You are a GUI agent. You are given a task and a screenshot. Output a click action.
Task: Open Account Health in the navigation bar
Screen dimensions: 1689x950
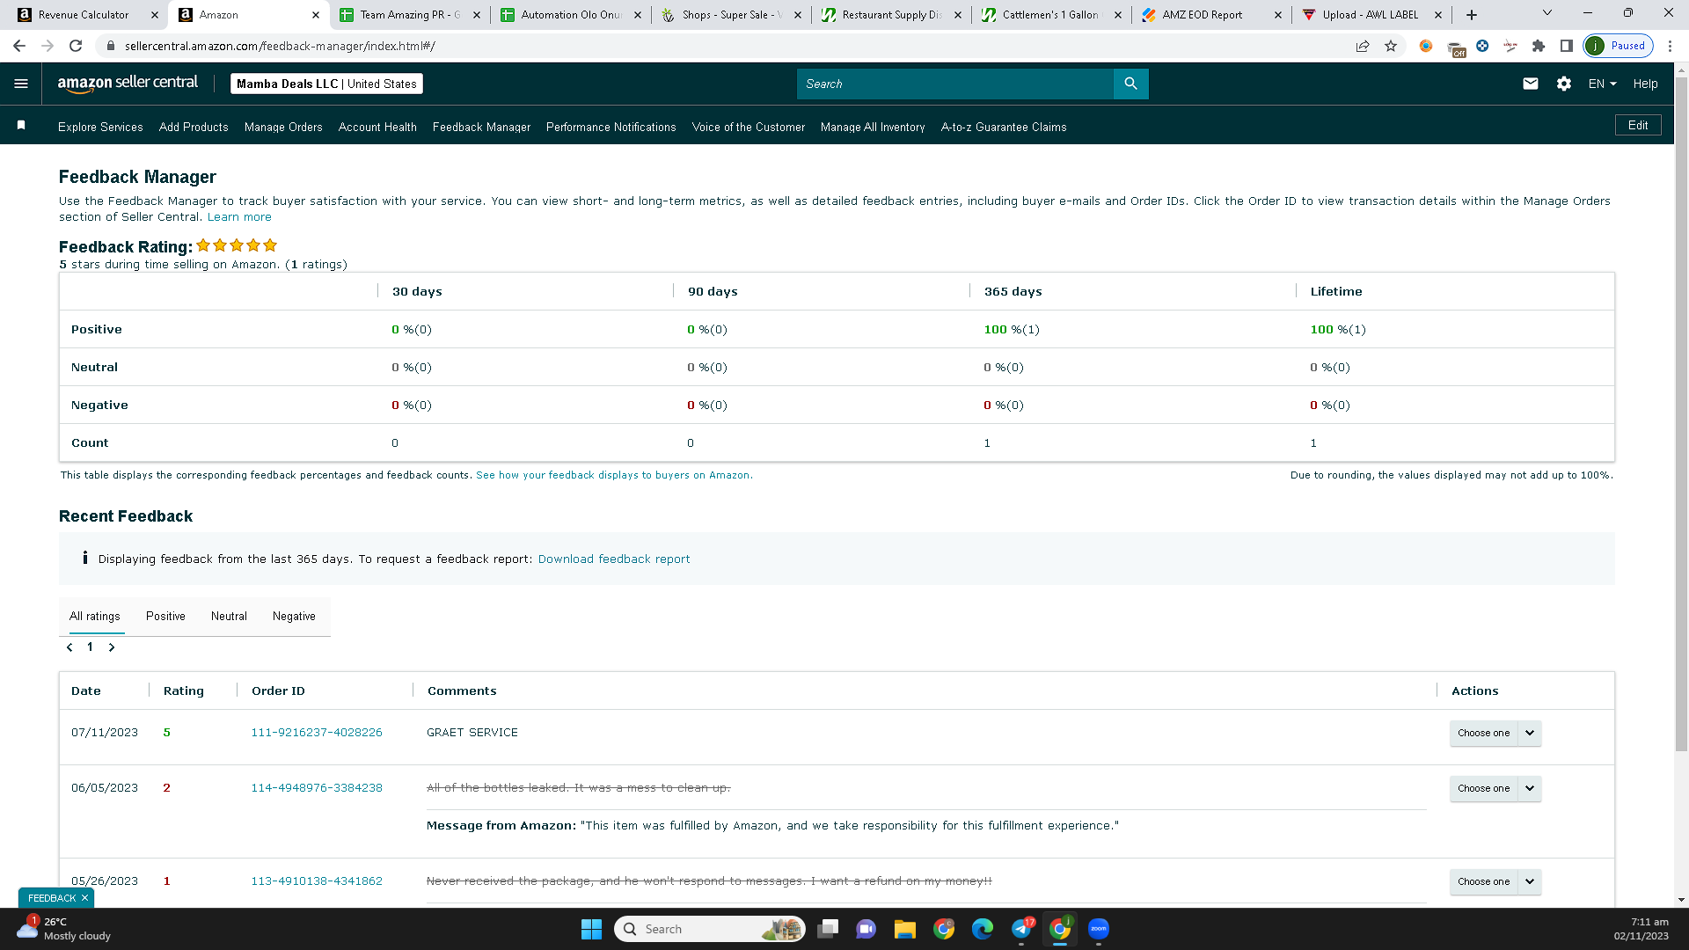[377, 127]
